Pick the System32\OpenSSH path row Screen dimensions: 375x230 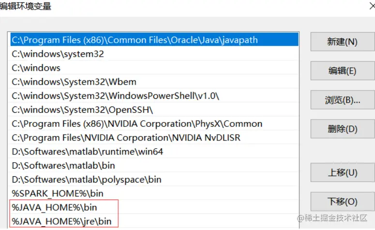click(x=153, y=109)
